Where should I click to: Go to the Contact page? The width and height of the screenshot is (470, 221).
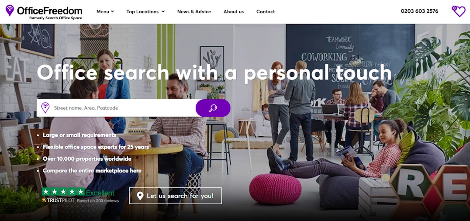pos(266,12)
